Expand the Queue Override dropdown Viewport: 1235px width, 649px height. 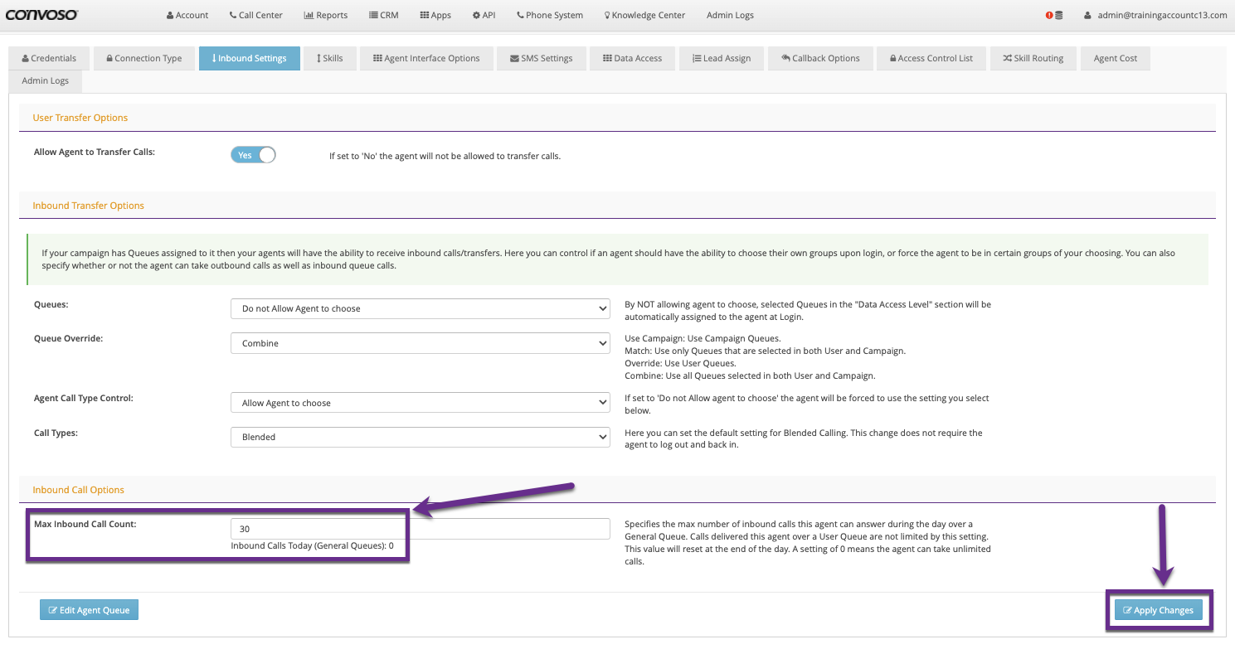[421, 343]
